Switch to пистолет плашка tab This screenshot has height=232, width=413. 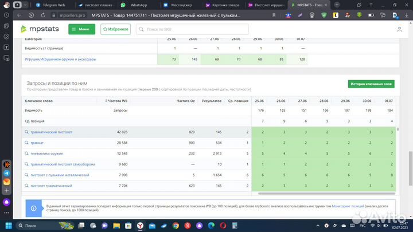pyautogui.click(x=96, y=5)
